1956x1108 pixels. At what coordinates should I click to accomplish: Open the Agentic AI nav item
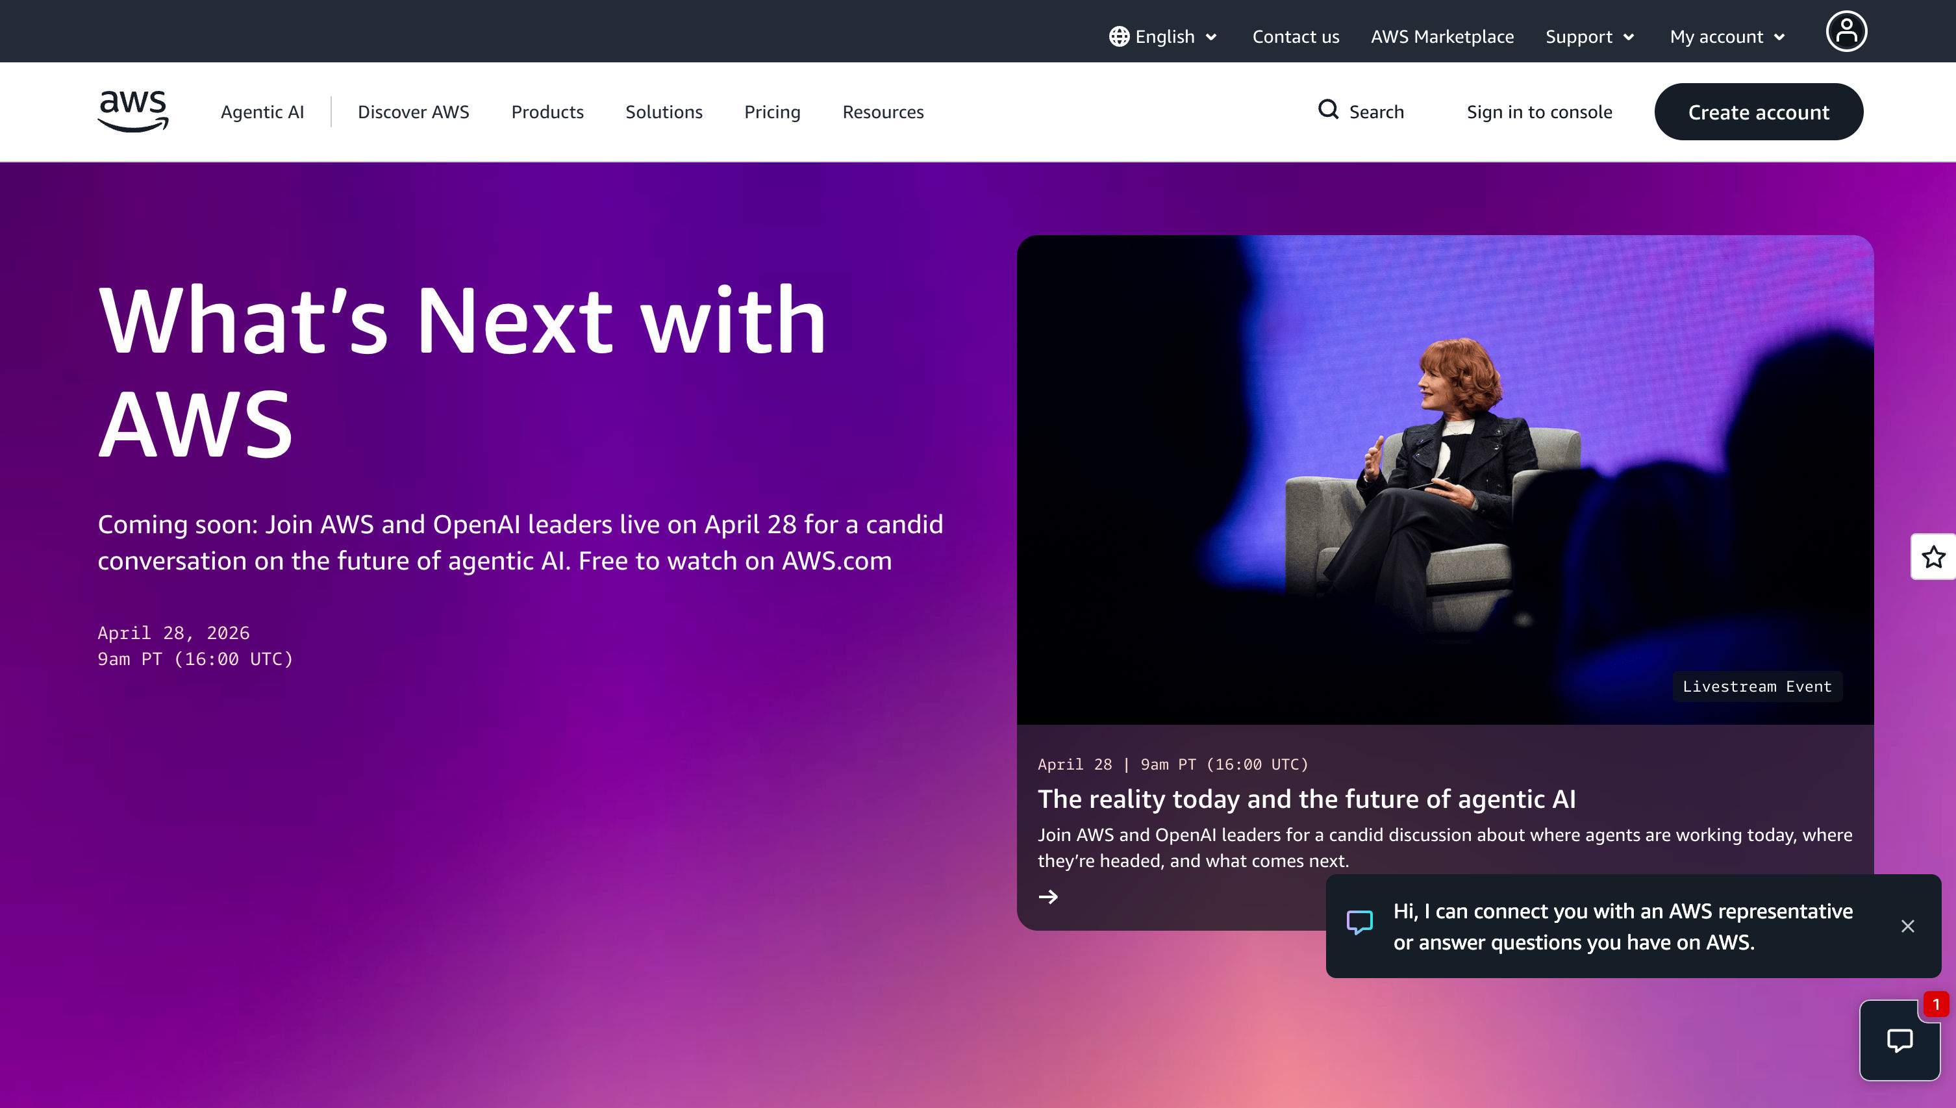(262, 112)
